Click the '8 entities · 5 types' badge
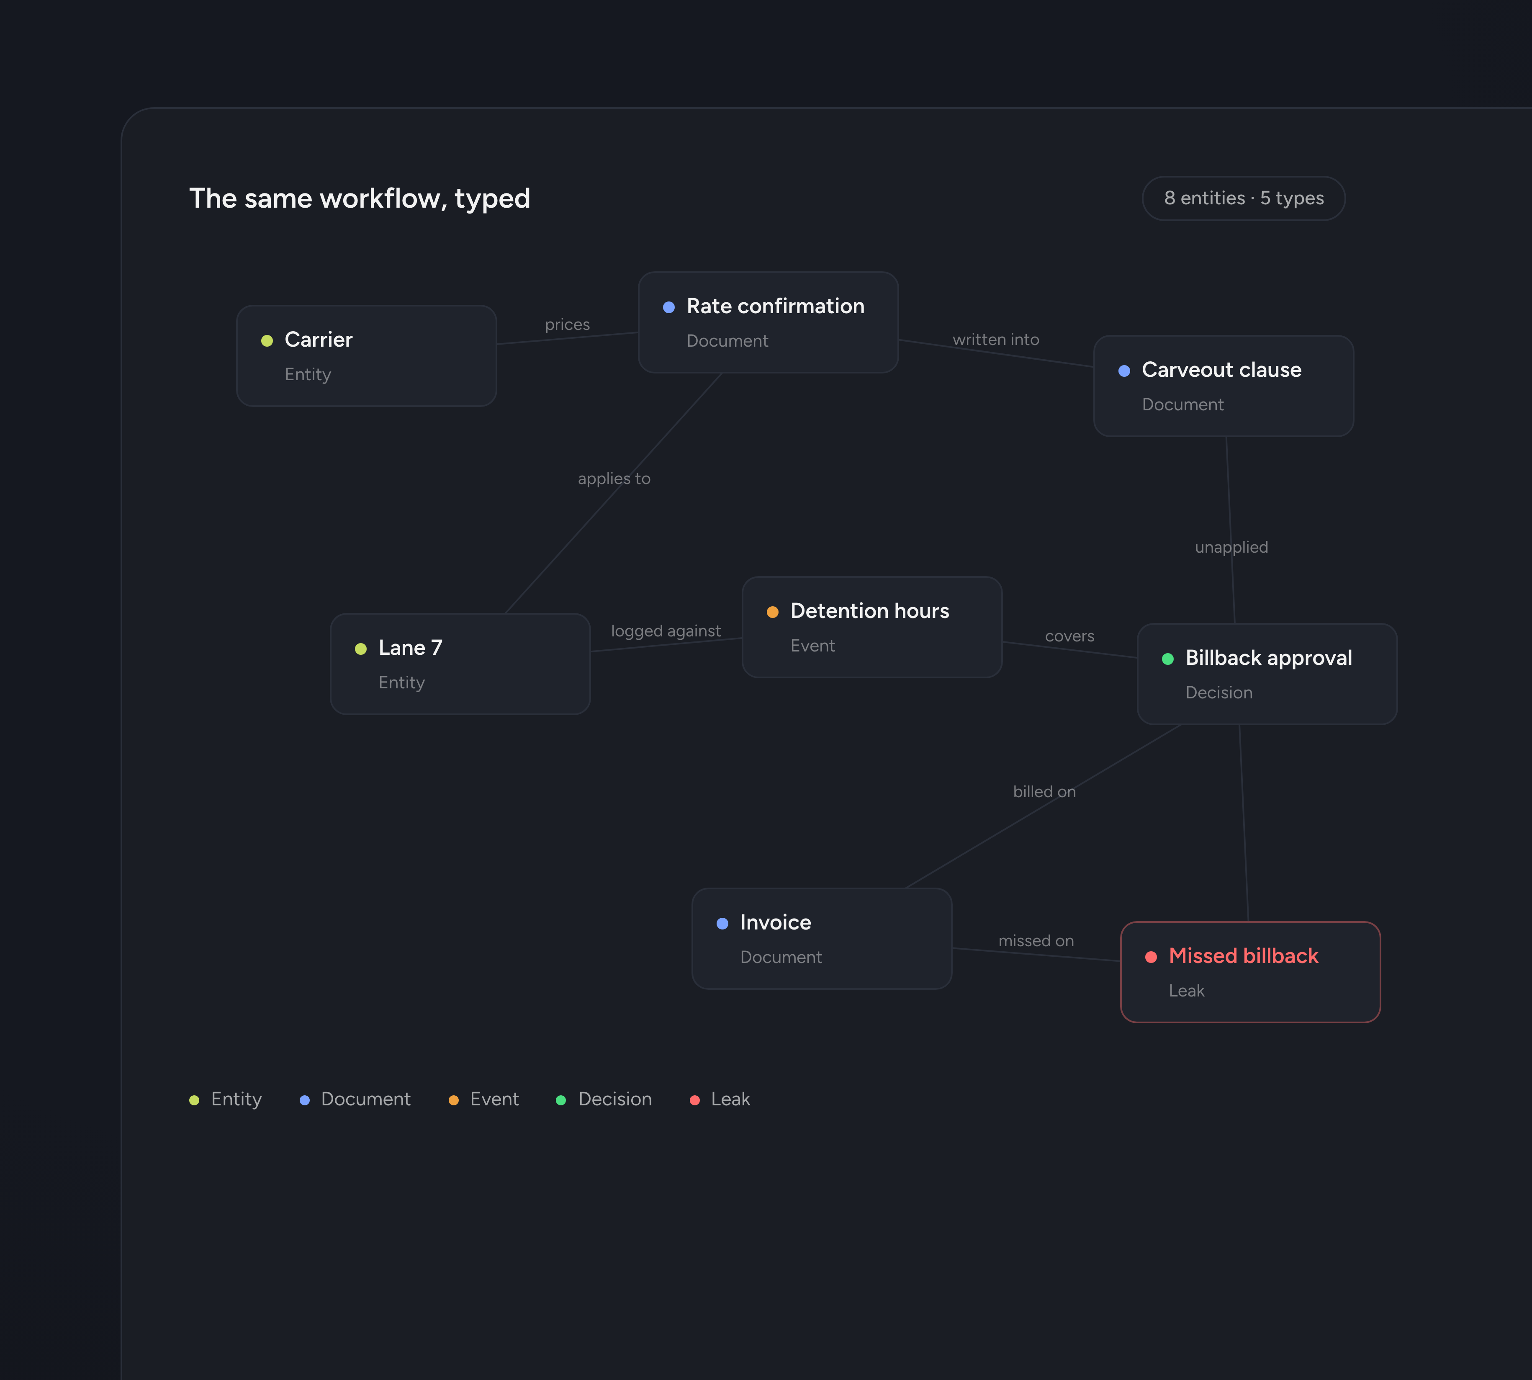Image resolution: width=1532 pixels, height=1380 pixels. click(x=1243, y=198)
